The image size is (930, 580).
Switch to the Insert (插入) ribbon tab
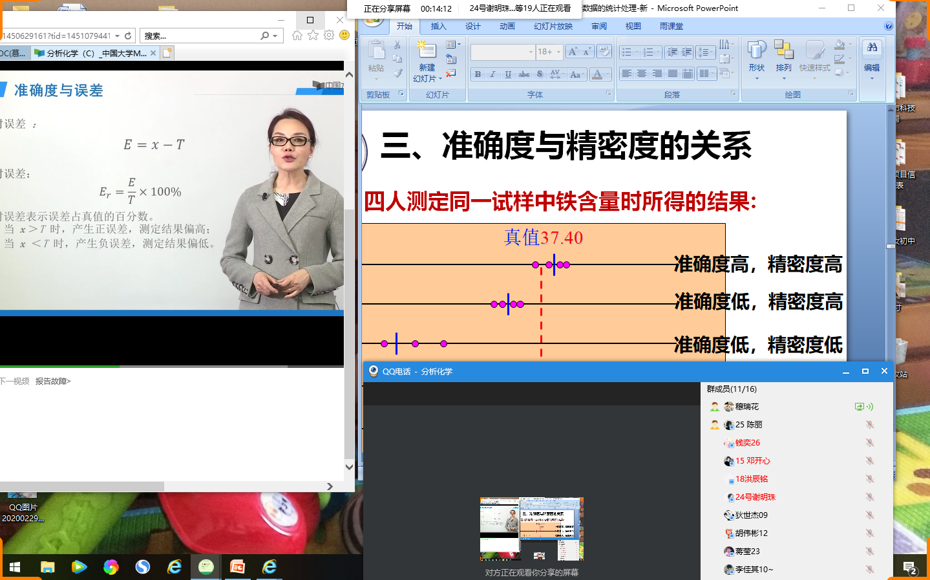pyautogui.click(x=438, y=27)
